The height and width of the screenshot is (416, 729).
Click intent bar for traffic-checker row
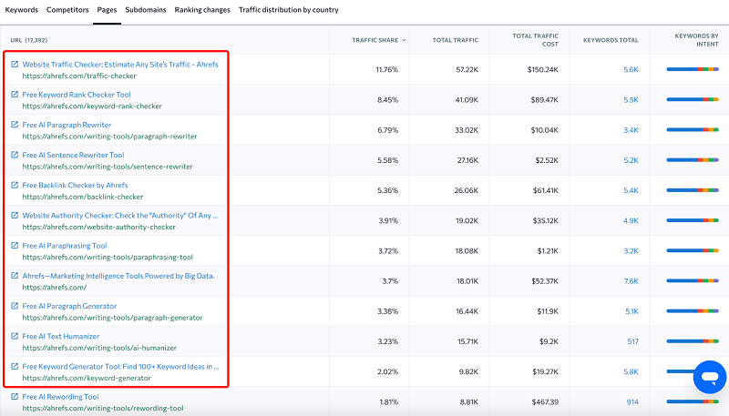tap(693, 70)
